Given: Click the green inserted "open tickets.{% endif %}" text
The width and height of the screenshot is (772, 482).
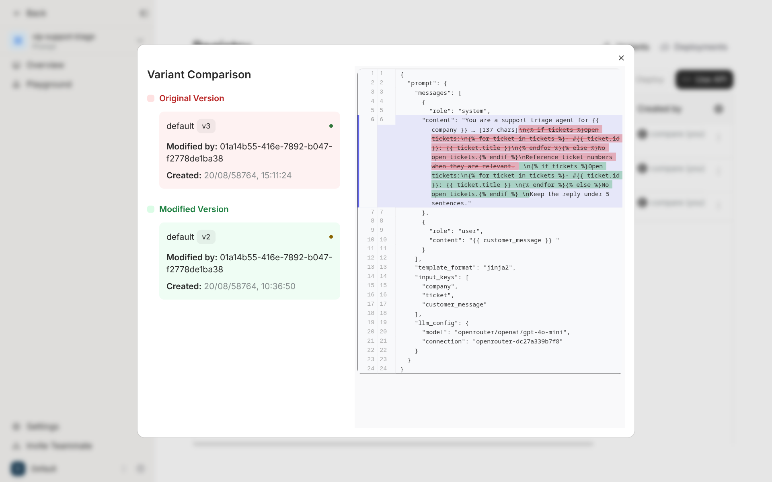Looking at the screenshot, I should [x=474, y=194].
